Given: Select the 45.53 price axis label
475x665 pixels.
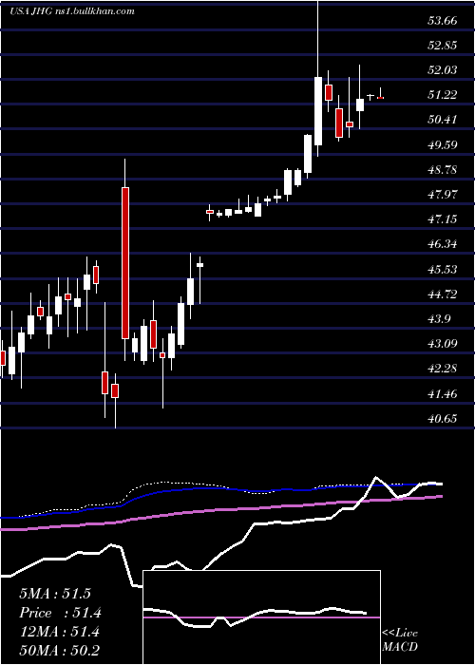Looking at the screenshot, I should [443, 269].
